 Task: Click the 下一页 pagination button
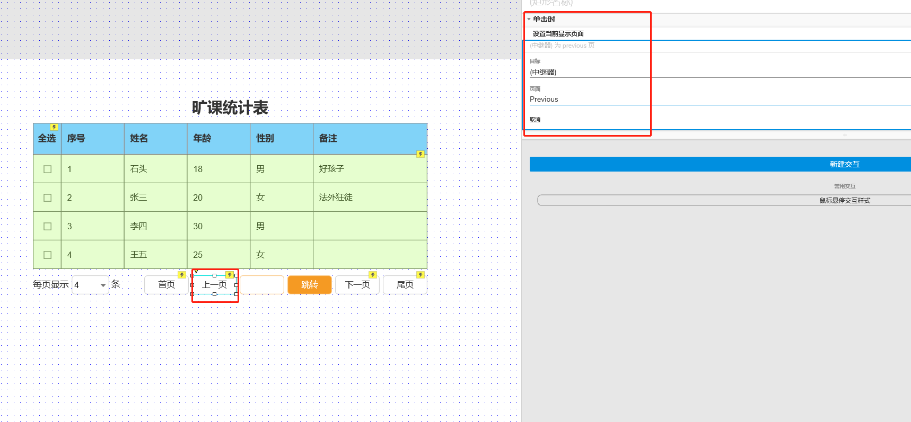(x=357, y=285)
